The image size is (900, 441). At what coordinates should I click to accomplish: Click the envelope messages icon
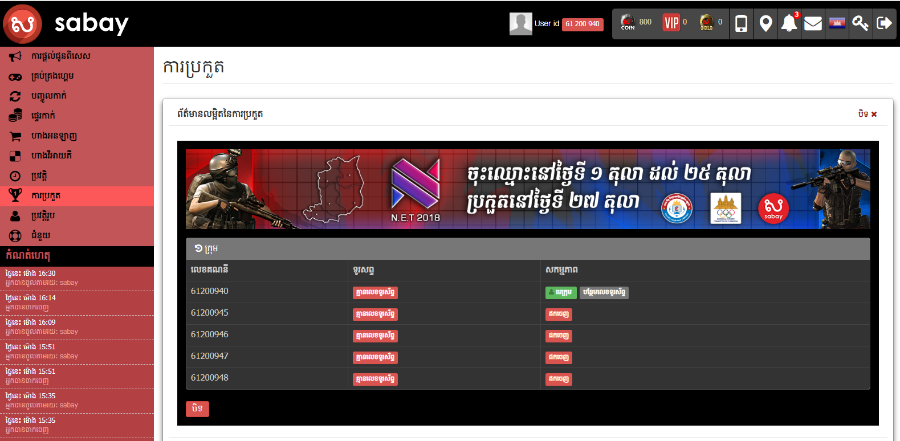click(813, 23)
